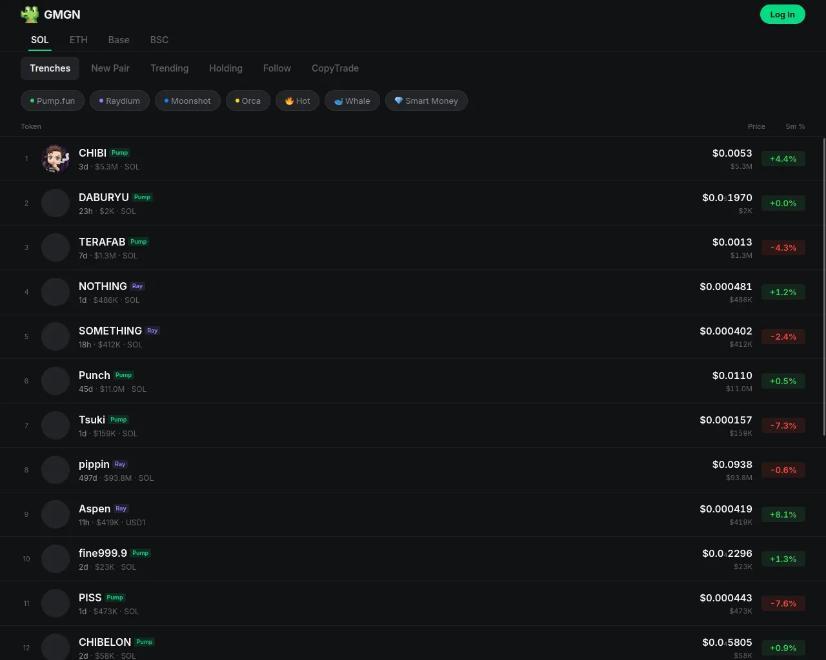The height and width of the screenshot is (660, 826).
Task: Click the $0.0110 price of Punch
Action: pos(732,375)
